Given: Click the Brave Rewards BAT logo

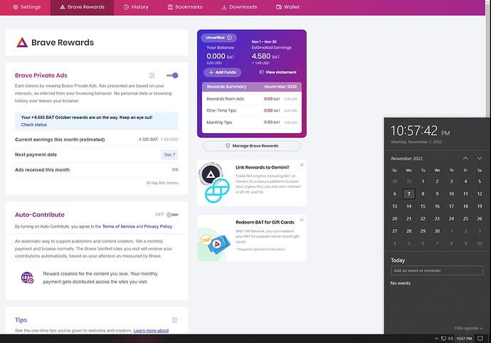Looking at the screenshot, I should point(22,42).
